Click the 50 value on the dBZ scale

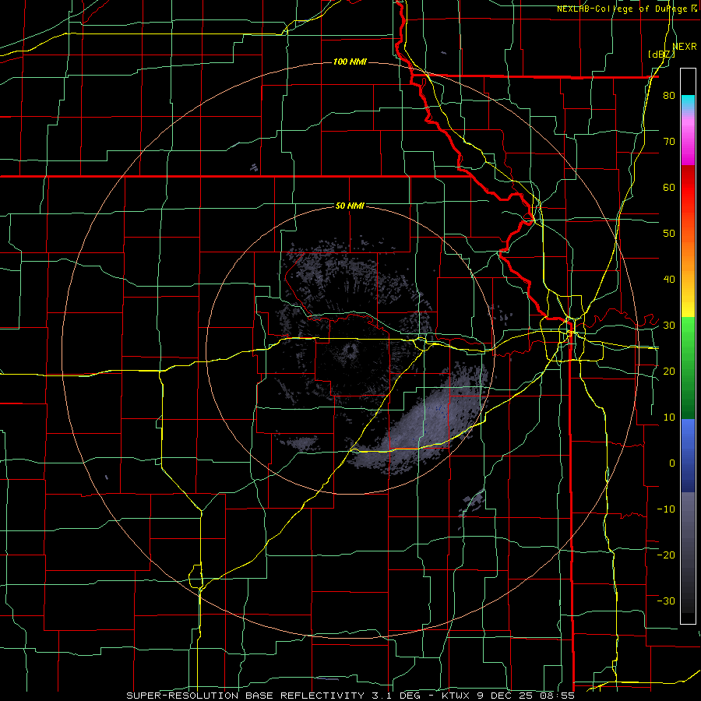[x=669, y=234]
